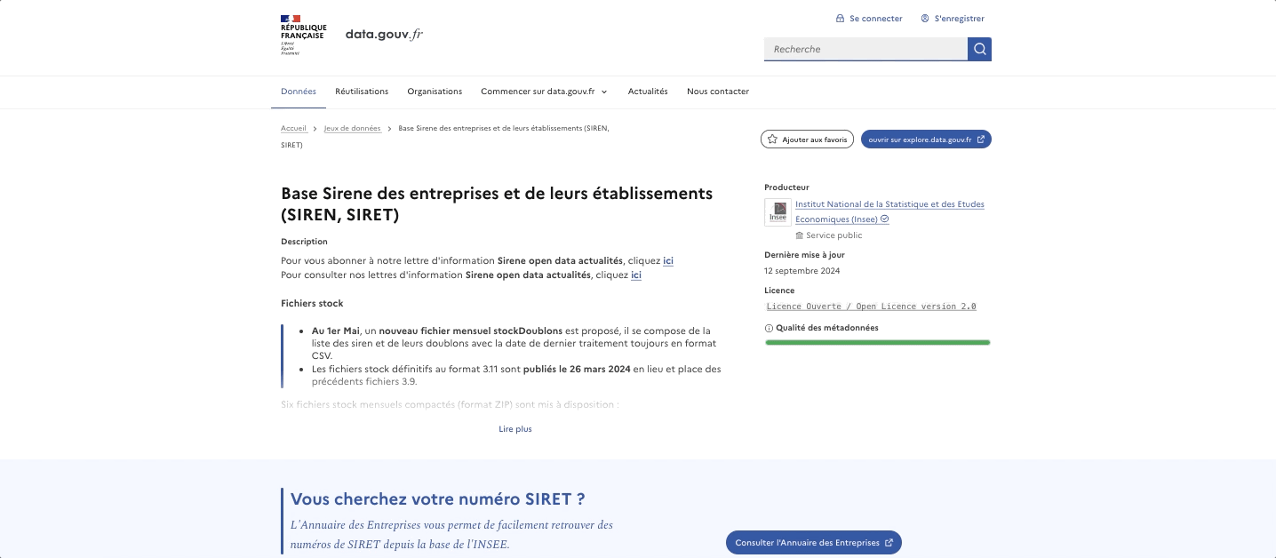1276x558 pixels.
Task: Open the Licence Ouverte version 2.0 link
Action: (x=871, y=307)
